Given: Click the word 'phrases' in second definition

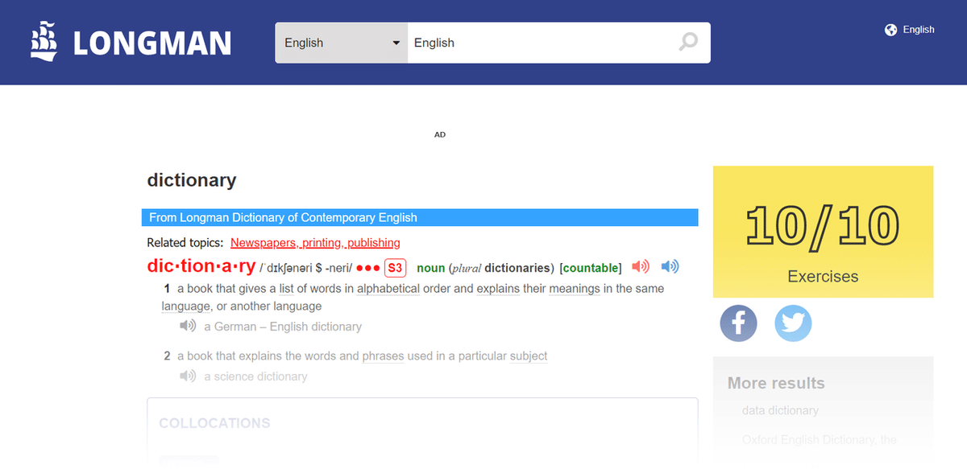Looking at the screenshot, I should point(383,356).
